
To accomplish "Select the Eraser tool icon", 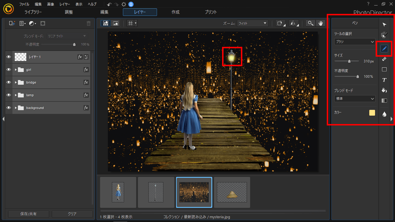I will pos(384,59).
